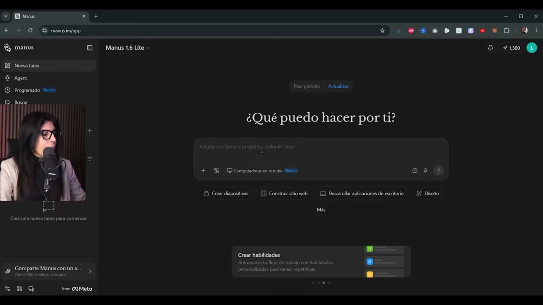This screenshot has height=305, width=543.
Task: Choose the Diseño suggestion chip
Action: (428, 194)
